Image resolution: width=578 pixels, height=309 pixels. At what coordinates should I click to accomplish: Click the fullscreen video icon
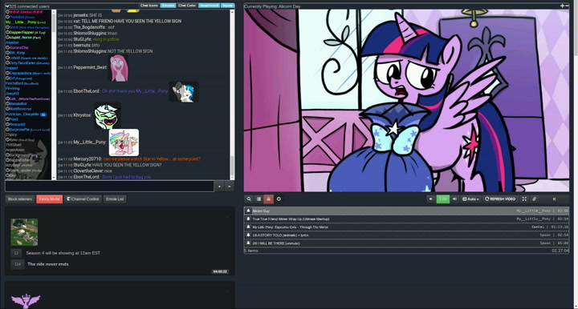524,199
